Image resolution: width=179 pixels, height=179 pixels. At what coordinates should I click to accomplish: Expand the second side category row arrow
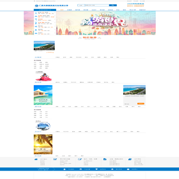[x=55, y=16]
